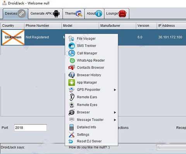Select Browser History menu entry
186x154 pixels.
click(x=91, y=75)
